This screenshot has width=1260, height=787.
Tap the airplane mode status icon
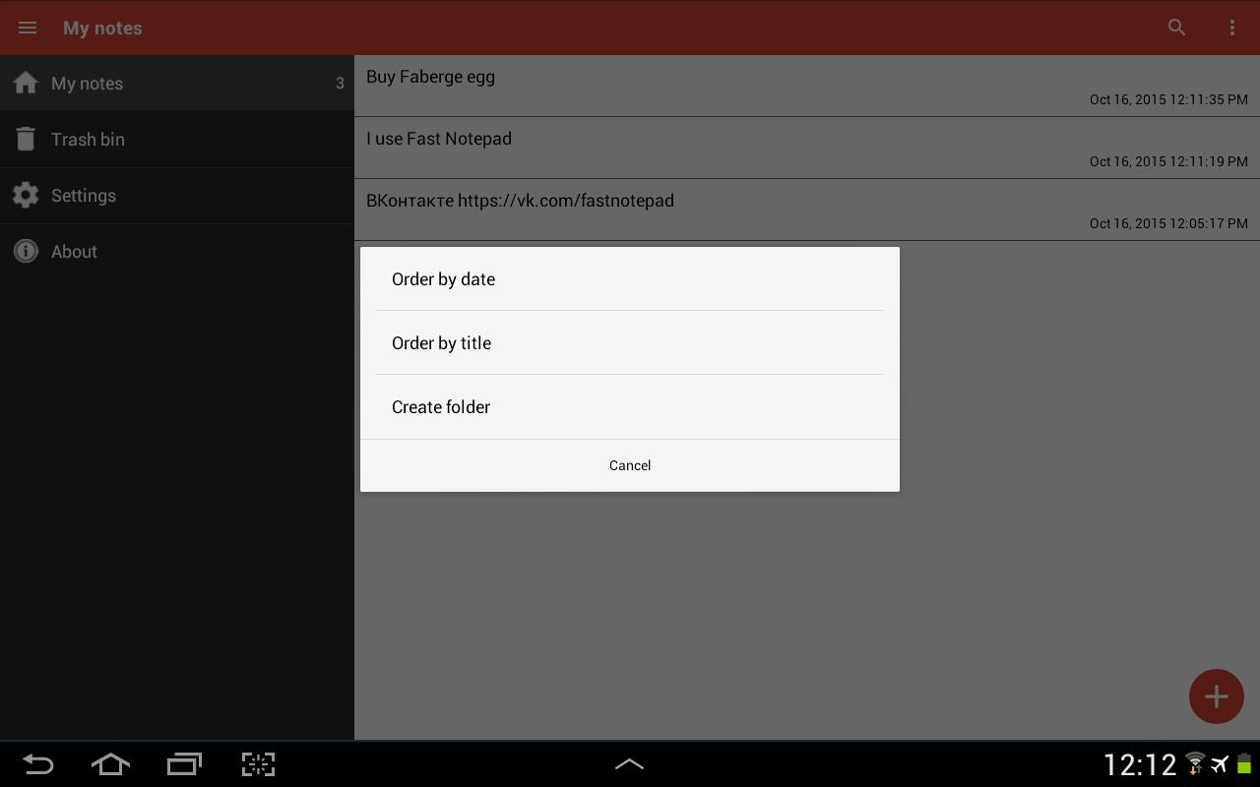click(1221, 764)
